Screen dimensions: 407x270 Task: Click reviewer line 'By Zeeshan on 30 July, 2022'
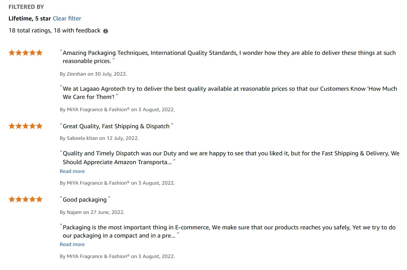coord(93,74)
